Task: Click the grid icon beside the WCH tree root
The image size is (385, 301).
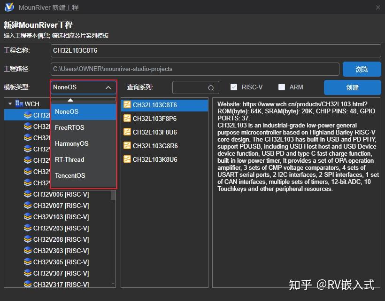Action: point(18,103)
